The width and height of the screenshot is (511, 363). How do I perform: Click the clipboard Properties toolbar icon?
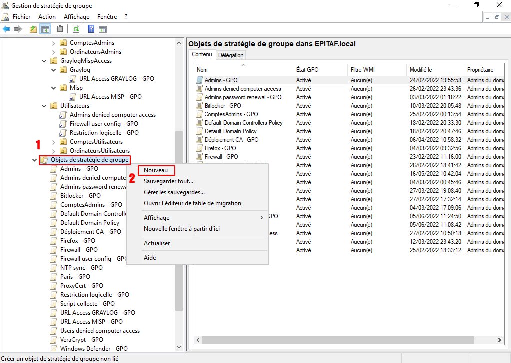pyautogui.click(x=60, y=29)
